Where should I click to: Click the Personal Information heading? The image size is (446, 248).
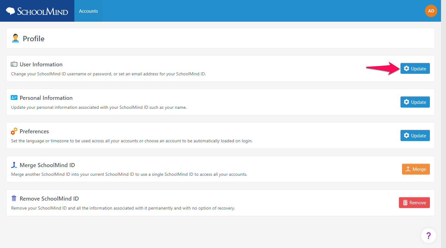click(x=46, y=98)
